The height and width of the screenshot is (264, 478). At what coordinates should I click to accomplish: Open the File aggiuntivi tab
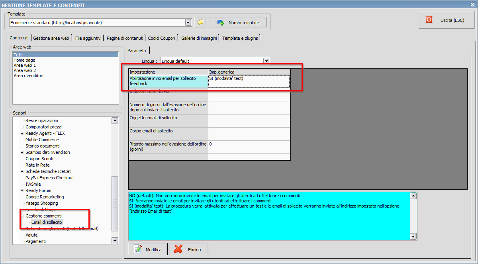click(x=88, y=38)
